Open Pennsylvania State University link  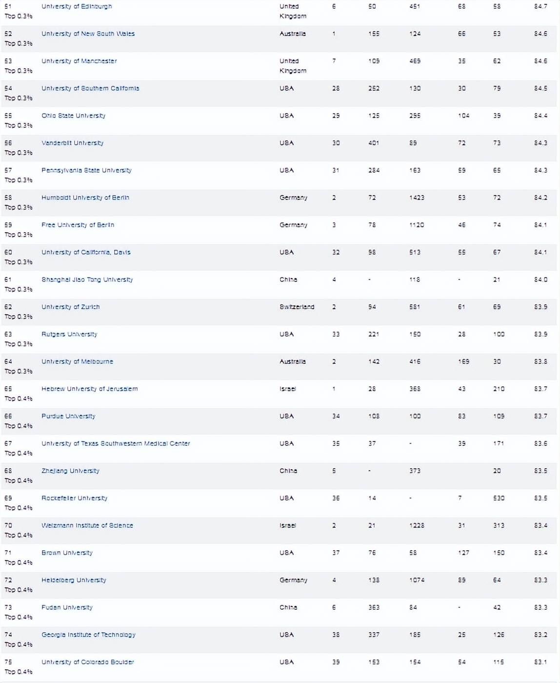point(86,170)
